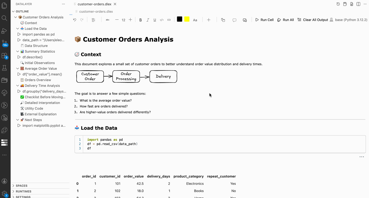369x198 pixels.
Task: Split the editor with the layout icon
Action: click(358, 4)
